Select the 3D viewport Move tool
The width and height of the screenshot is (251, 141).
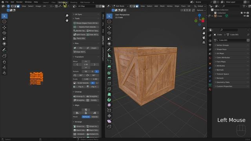coord(109,27)
